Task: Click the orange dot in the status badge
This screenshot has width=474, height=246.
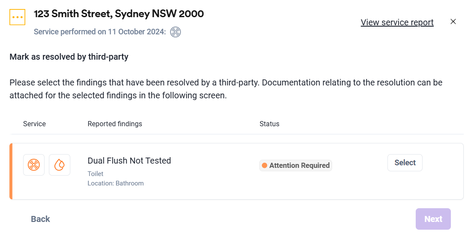Action: 264,165
